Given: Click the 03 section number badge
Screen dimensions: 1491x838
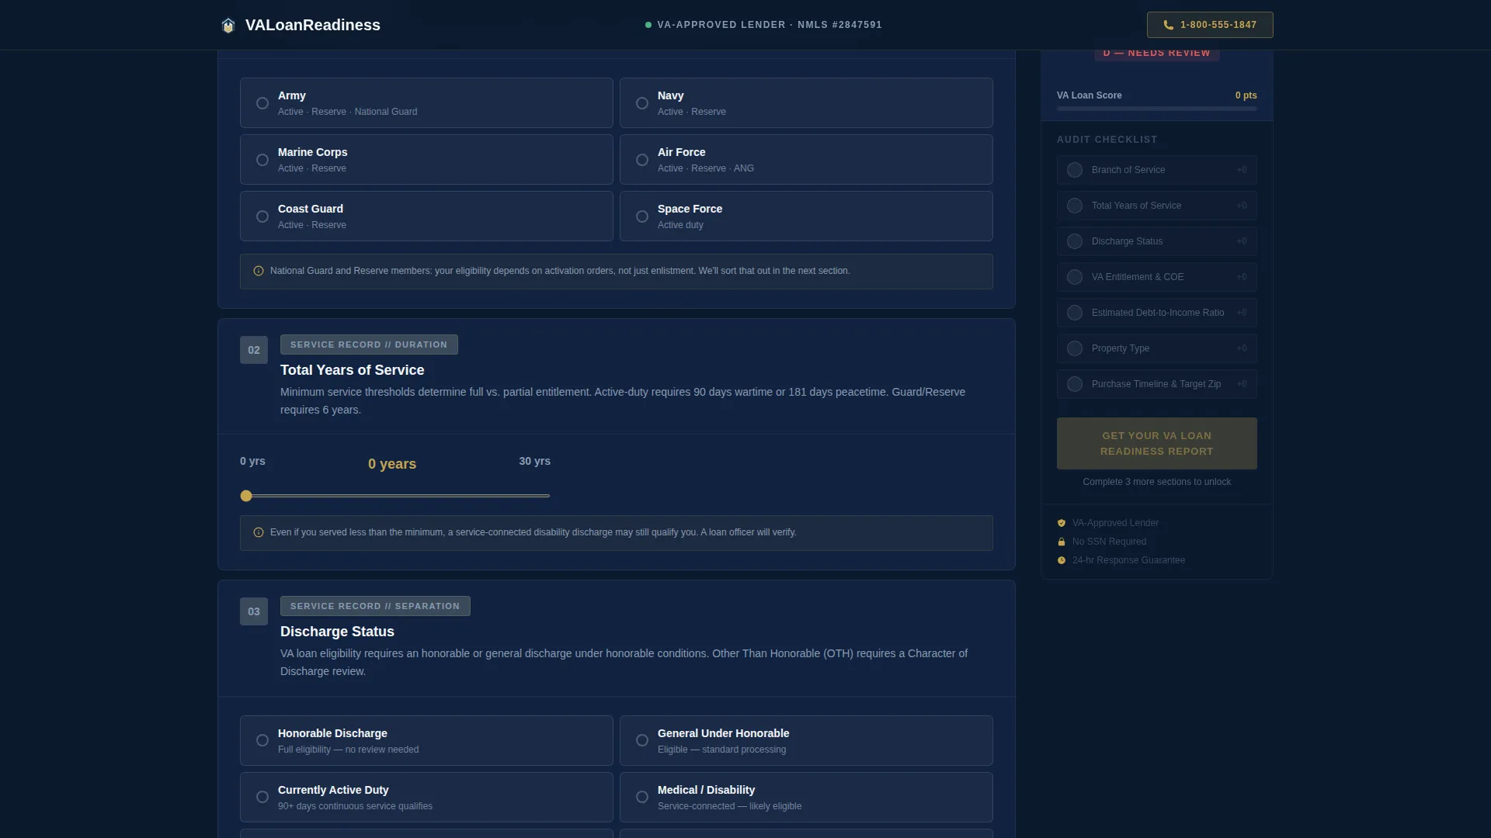Looking at the screenshot, I should pos(254,612).
